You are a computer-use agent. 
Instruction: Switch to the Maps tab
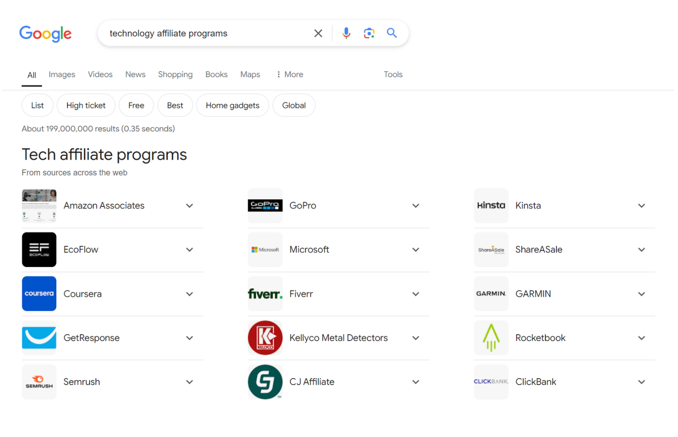250,74
